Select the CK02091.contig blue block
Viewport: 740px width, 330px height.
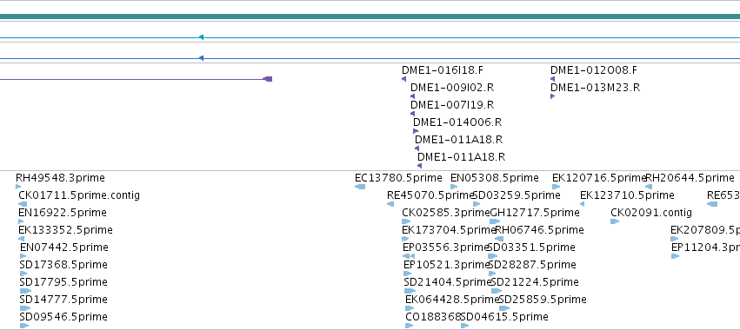615,221
